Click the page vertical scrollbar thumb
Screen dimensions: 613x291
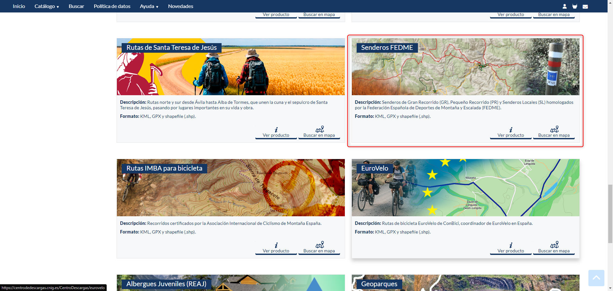tap(610, 213)
